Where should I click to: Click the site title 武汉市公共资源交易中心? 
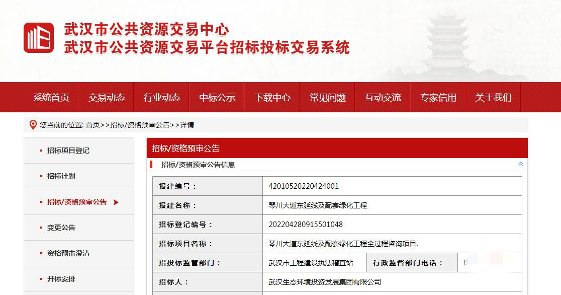[146, 29]
